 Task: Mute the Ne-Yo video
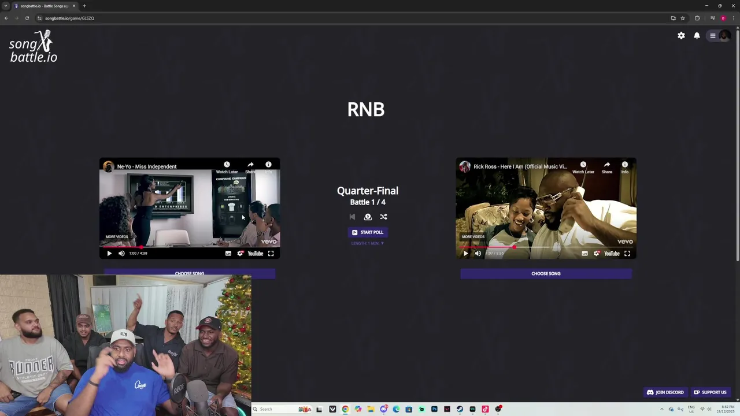(x=121, y=253)
